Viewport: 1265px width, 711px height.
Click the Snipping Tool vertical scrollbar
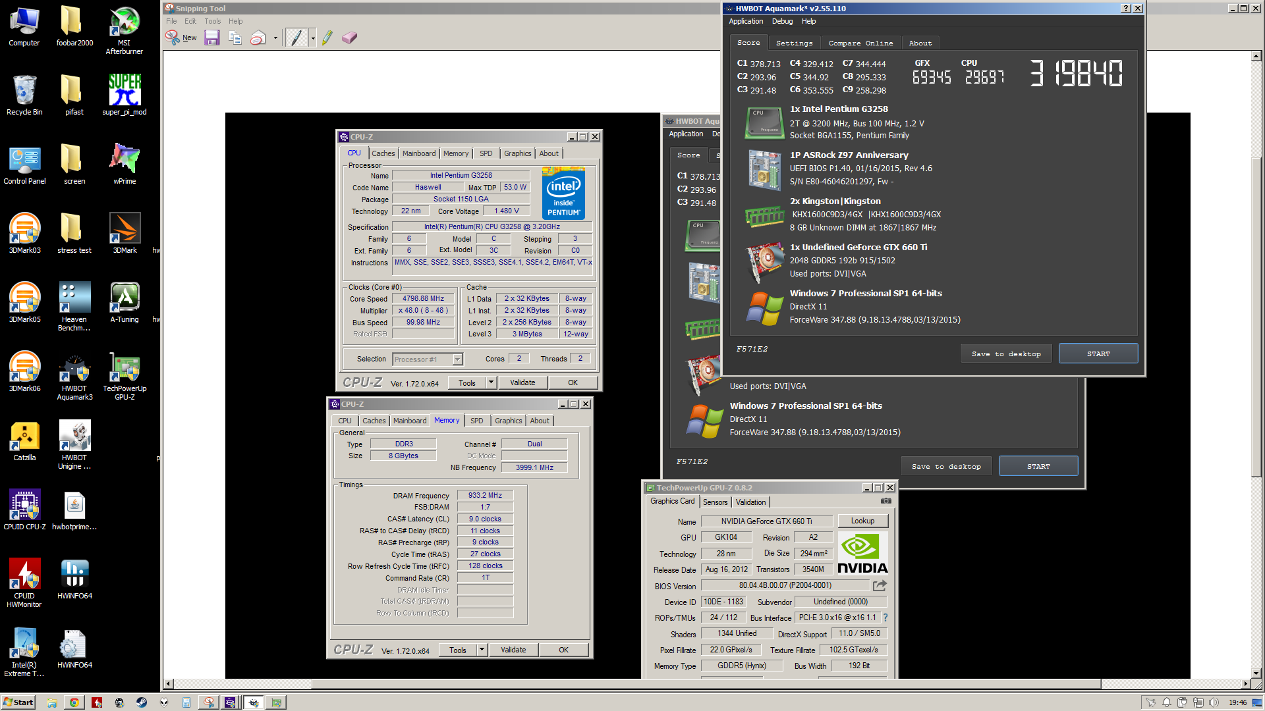pos(1256,316)
